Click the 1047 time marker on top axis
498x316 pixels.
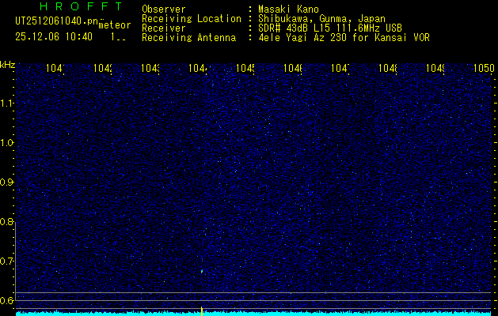[x=340, y=69]
